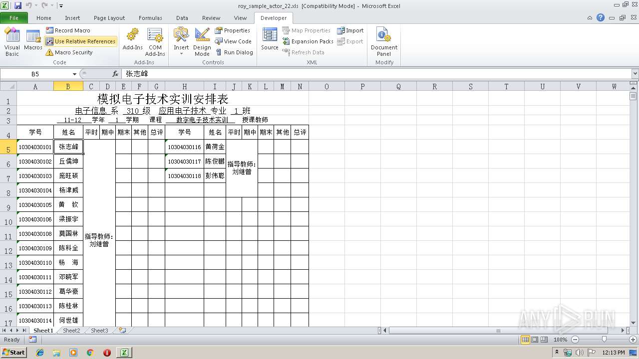Adjust the zoom slider handle
This screenshot has height=359, width=639.
pyautogui.click(x=604, y=340)
